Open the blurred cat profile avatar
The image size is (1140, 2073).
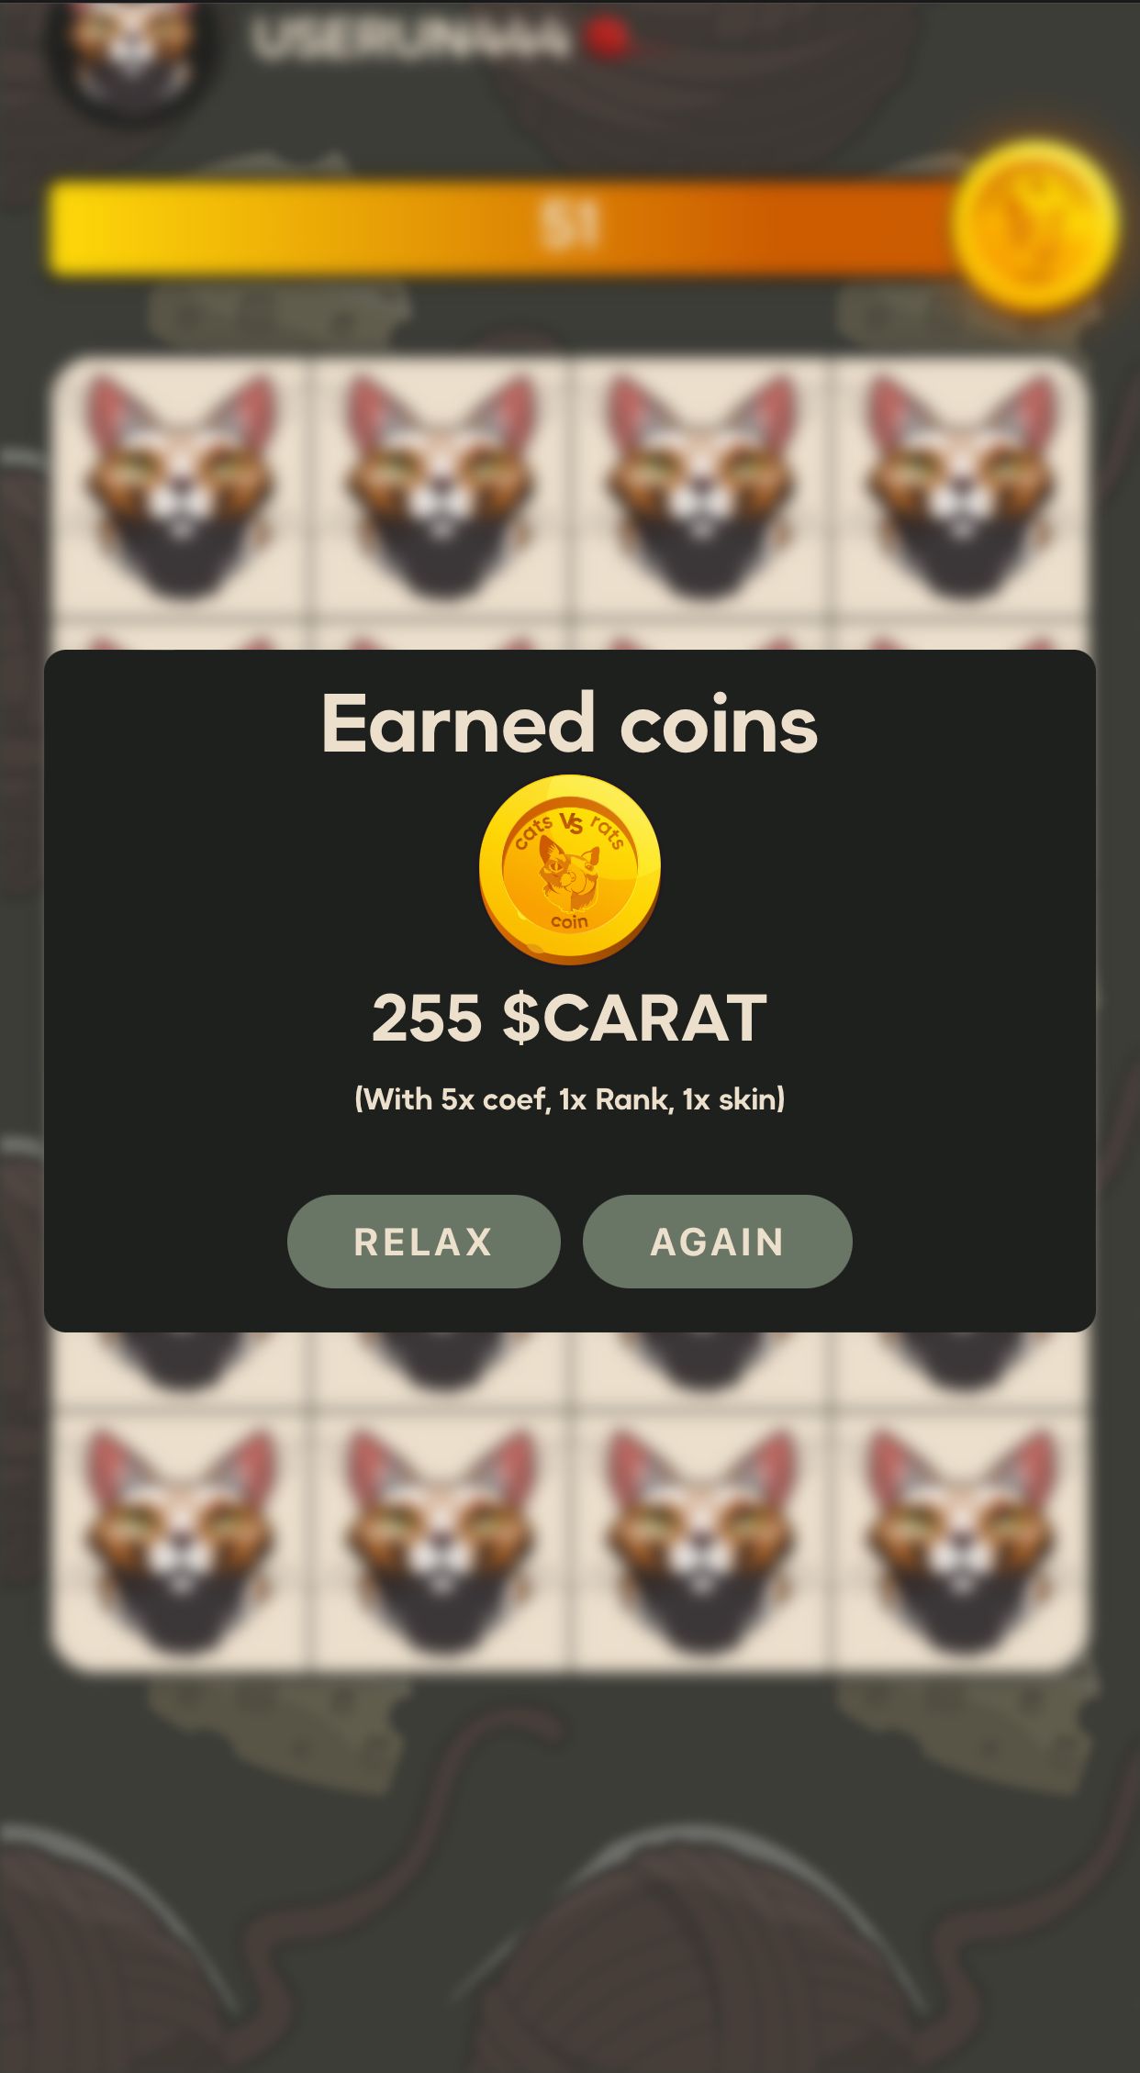[133, 57]
